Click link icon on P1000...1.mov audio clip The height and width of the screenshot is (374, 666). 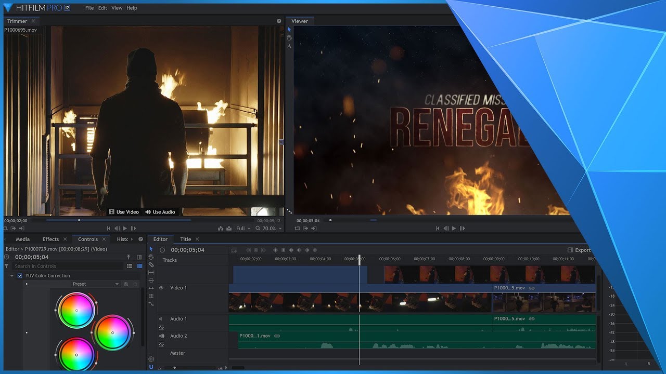(x=277, y=336)
